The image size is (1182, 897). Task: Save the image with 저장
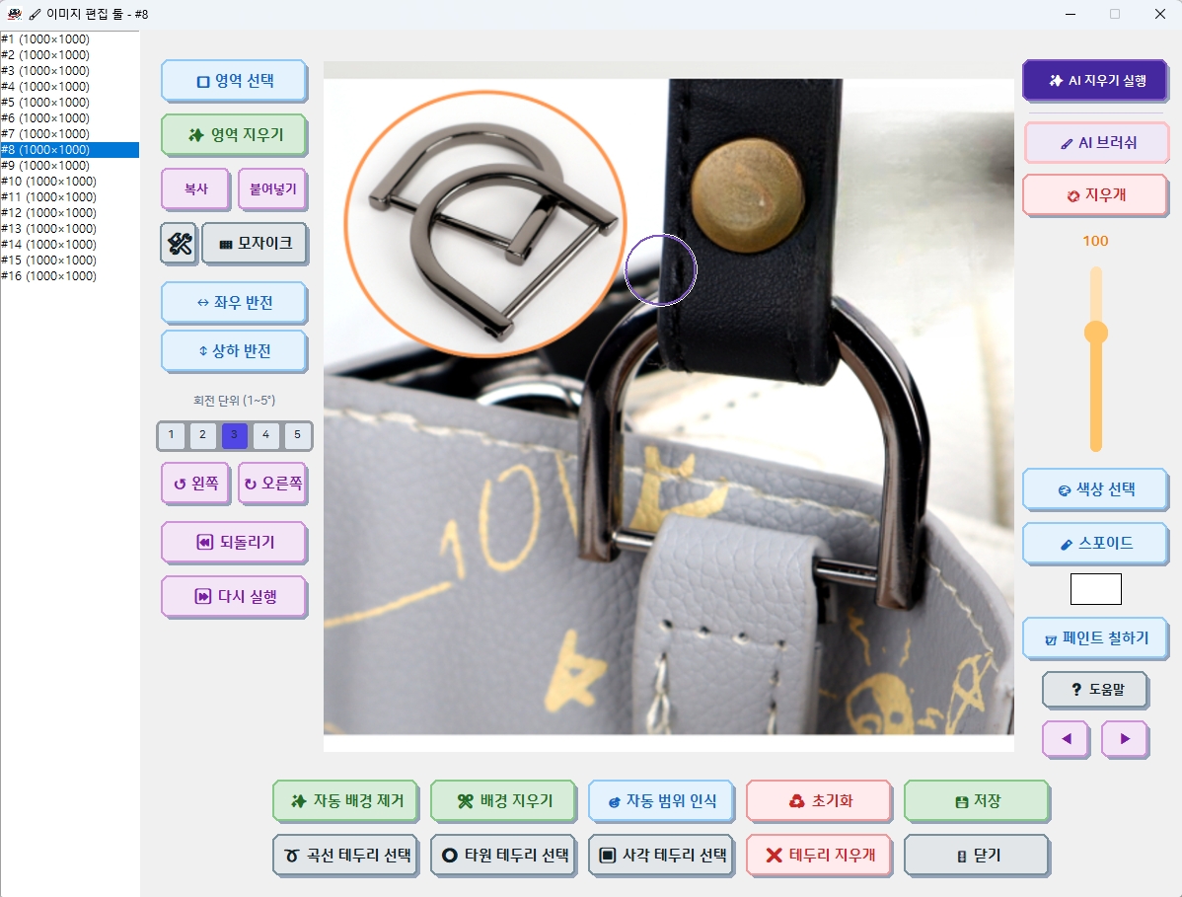point(976,801)
